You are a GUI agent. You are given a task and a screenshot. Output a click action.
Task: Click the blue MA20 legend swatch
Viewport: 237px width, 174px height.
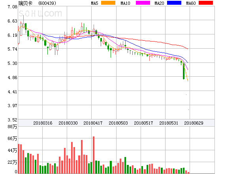174,3
